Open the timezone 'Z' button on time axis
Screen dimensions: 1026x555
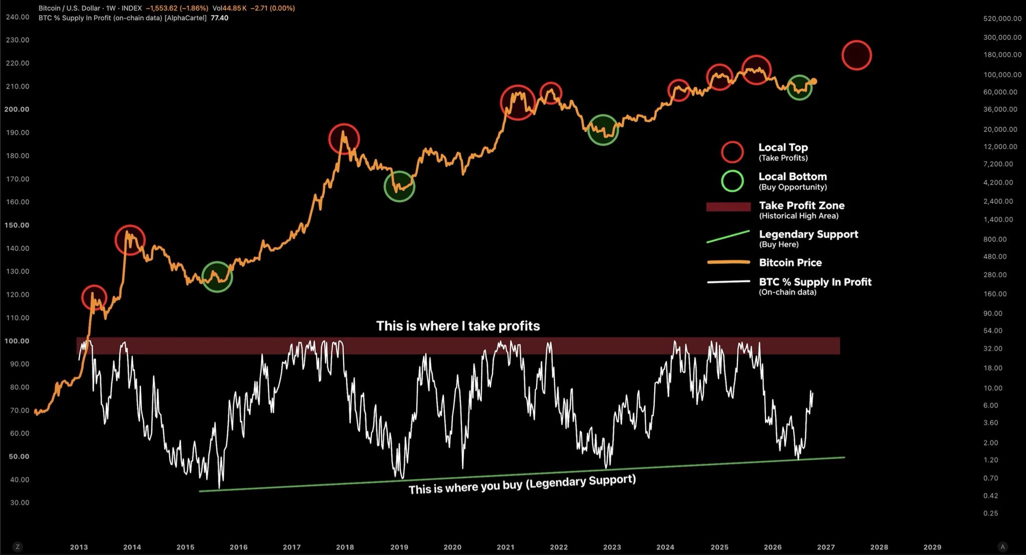pyautogui.click(x=18, y=546)
